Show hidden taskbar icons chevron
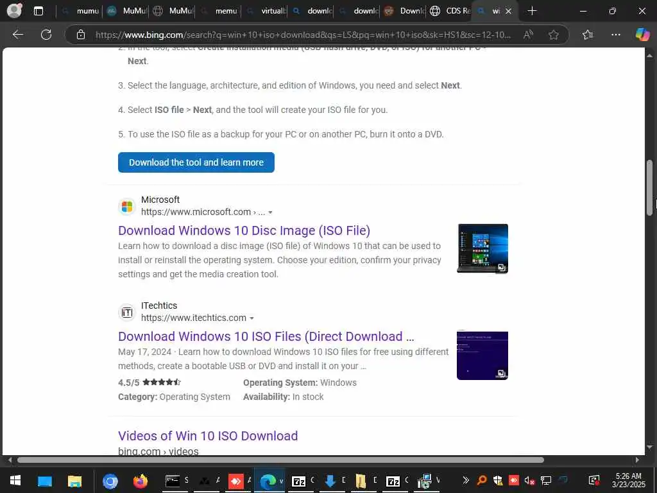This screenshot has width=657, height=493. (466, 480)
